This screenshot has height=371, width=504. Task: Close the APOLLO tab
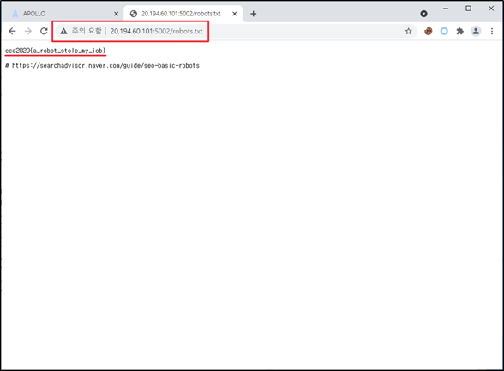click(116, 14)
